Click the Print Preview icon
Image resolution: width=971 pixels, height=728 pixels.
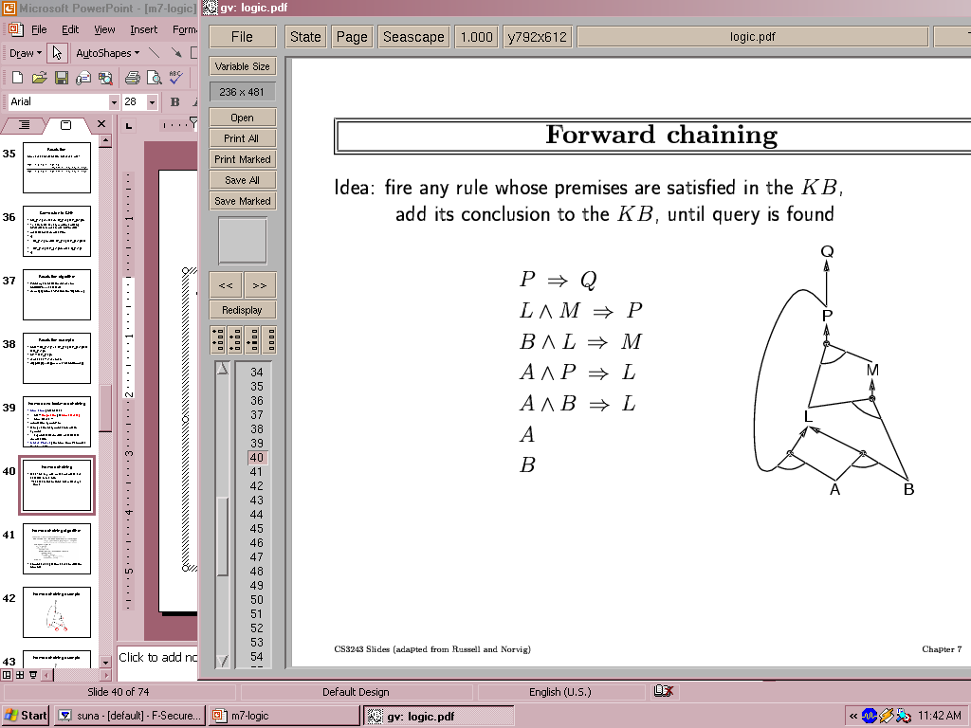(154, 78)
